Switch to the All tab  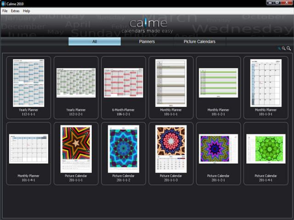(95, 41)
